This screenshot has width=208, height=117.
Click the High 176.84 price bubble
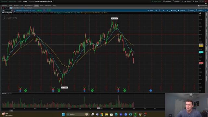pyautogui.click(x=114, y=19)
